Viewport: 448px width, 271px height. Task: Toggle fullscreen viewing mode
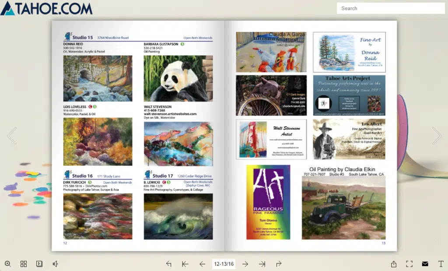[x=409, y=264]
